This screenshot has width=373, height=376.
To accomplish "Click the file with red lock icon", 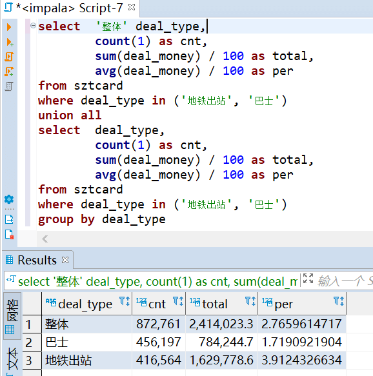I will click(9, 235).
